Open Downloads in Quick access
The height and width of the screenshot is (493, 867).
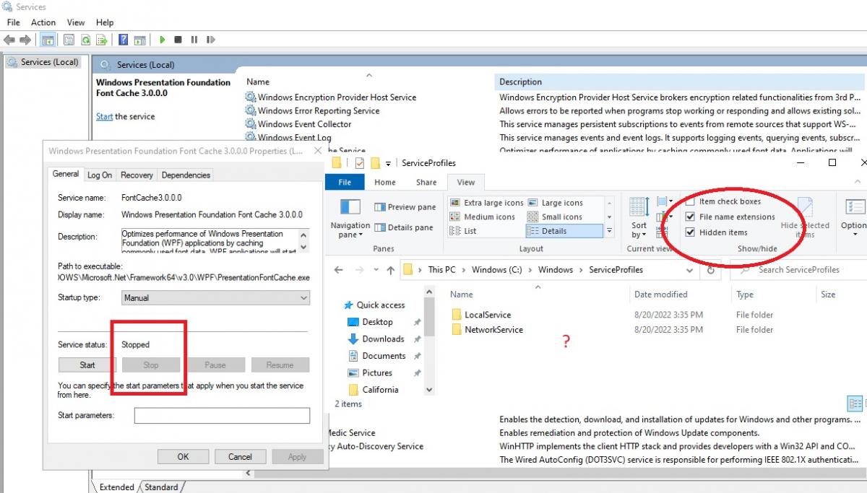(383, 339)
